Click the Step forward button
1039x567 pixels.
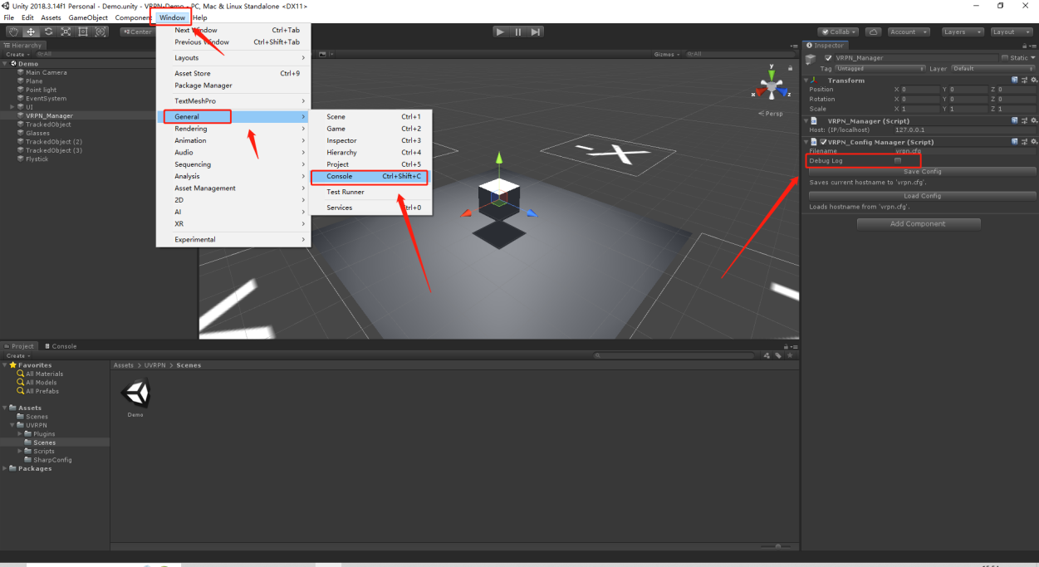pos(537,32)
